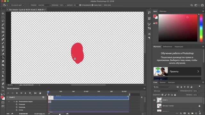Play the timeline

(x=17, y=93)
